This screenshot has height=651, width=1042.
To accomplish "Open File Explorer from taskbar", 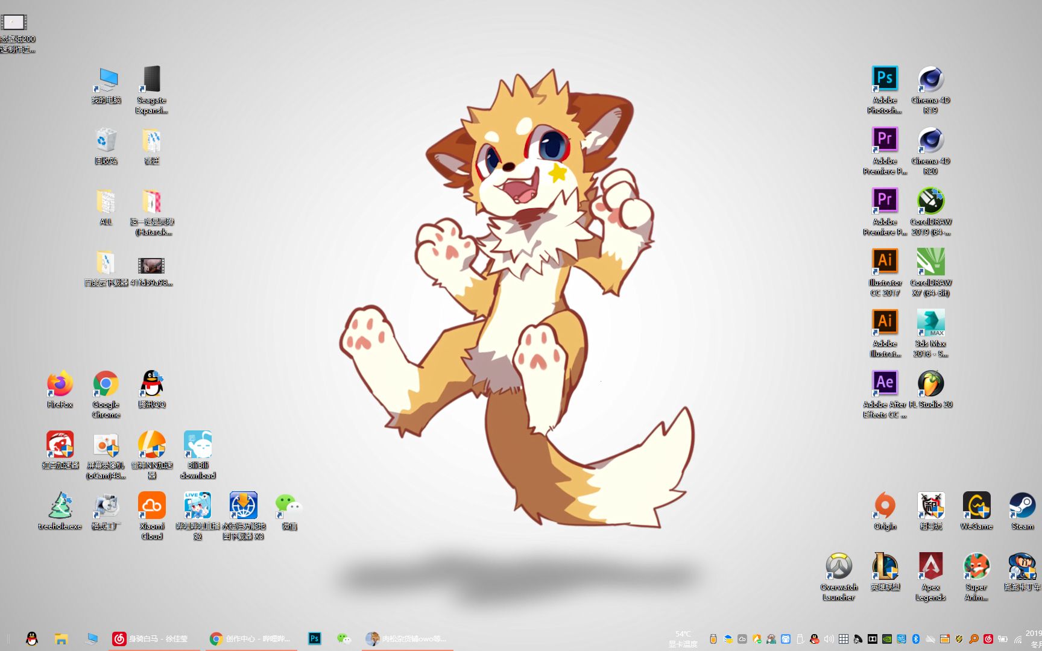I will click(x=61, y=639).
